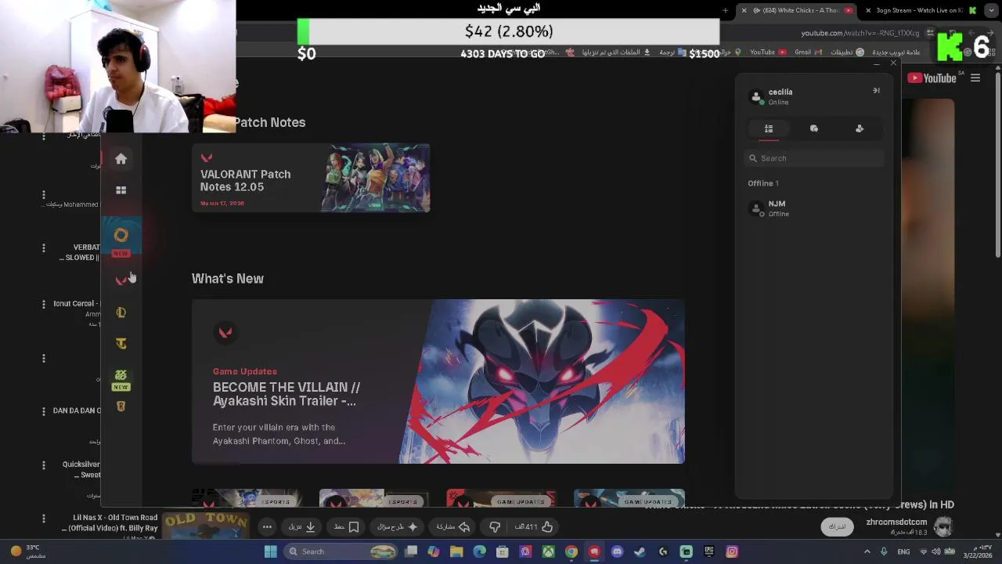Select the green game icon marked NEW

click(121, 376)
